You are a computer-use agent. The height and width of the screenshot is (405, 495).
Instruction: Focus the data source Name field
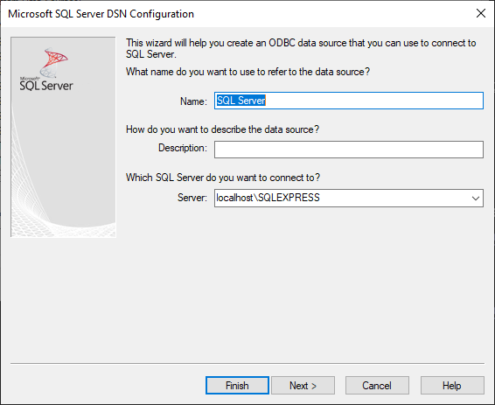(349, 101)
